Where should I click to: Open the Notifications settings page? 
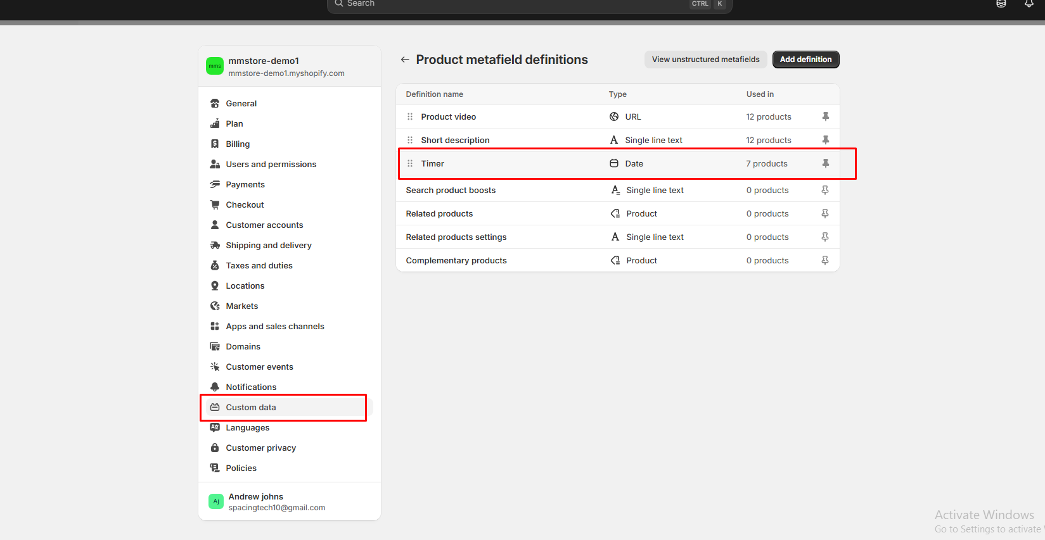[x=251, y=387]
